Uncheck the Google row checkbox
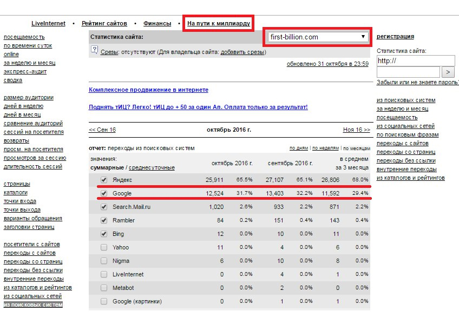 103,193
